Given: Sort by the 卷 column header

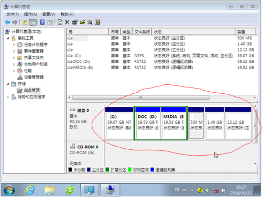Looking at the screenshot, I should (88, 32).
